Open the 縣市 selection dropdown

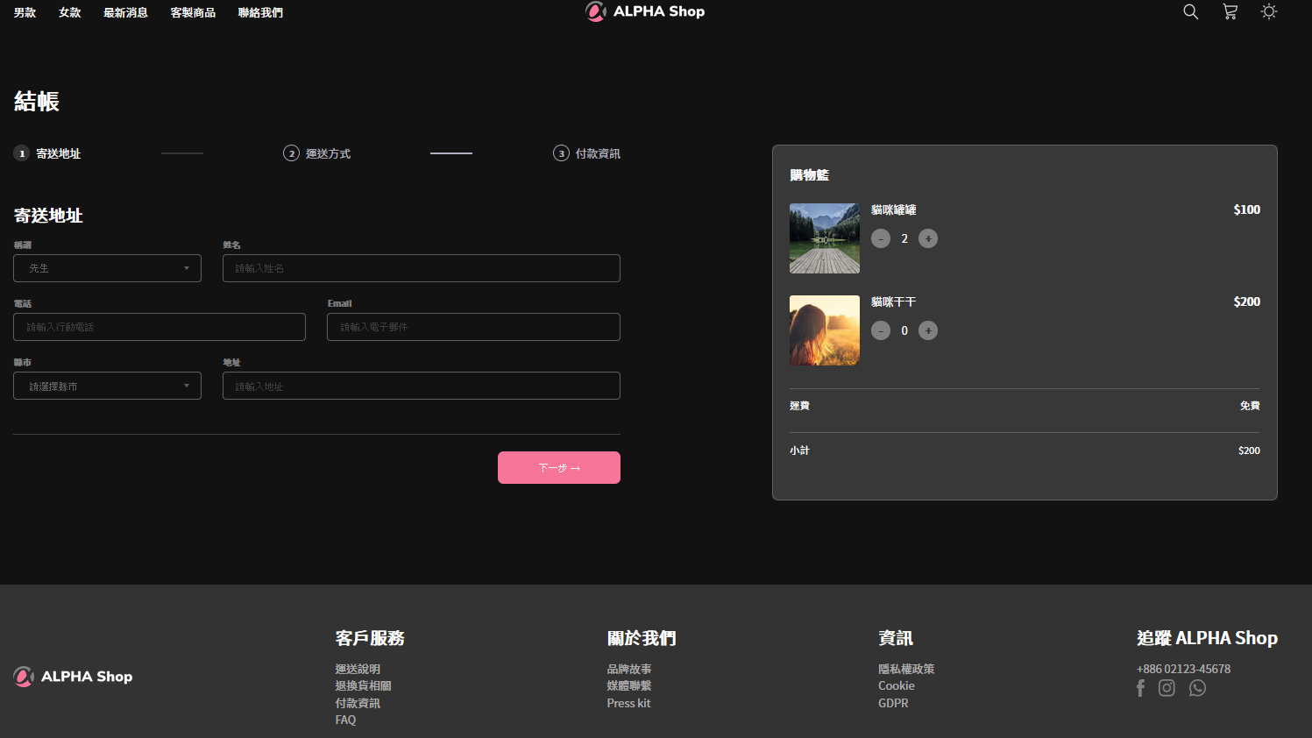point(107,386)
